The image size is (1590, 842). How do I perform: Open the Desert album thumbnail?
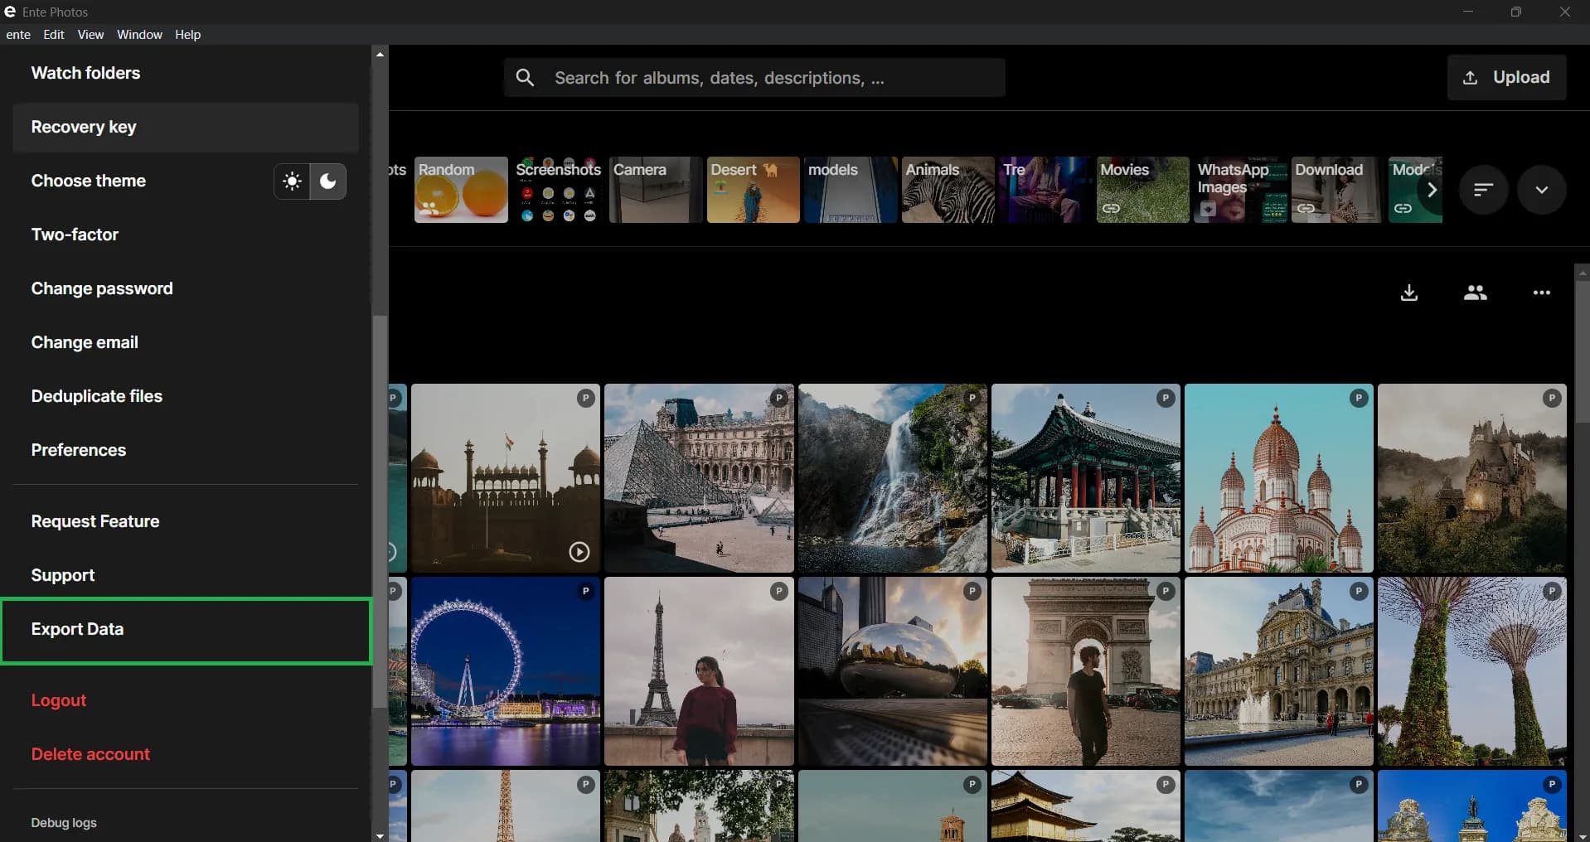pos(752,189)
